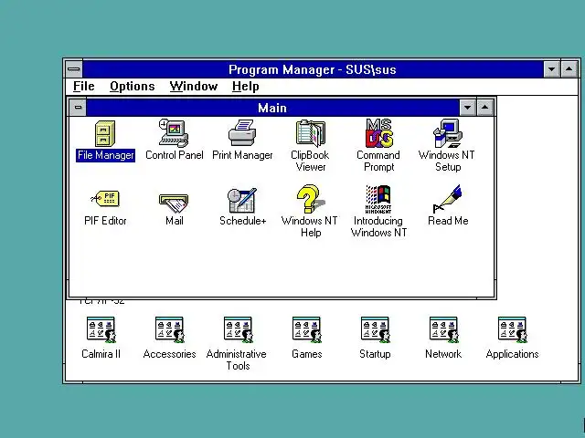Open the Main window control menu box

coord(78,108)
